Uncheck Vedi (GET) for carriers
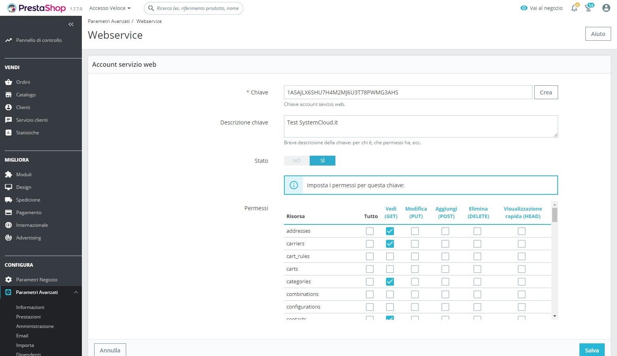The height and width of the screenshot is (356, 617). pyautogui.click(x=390, y=244)
